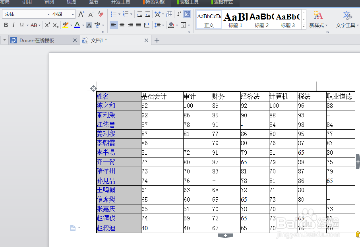Screen dimensions: 360x247
Task: Select the increase font size A+ icon
Action: coord(81,14)
